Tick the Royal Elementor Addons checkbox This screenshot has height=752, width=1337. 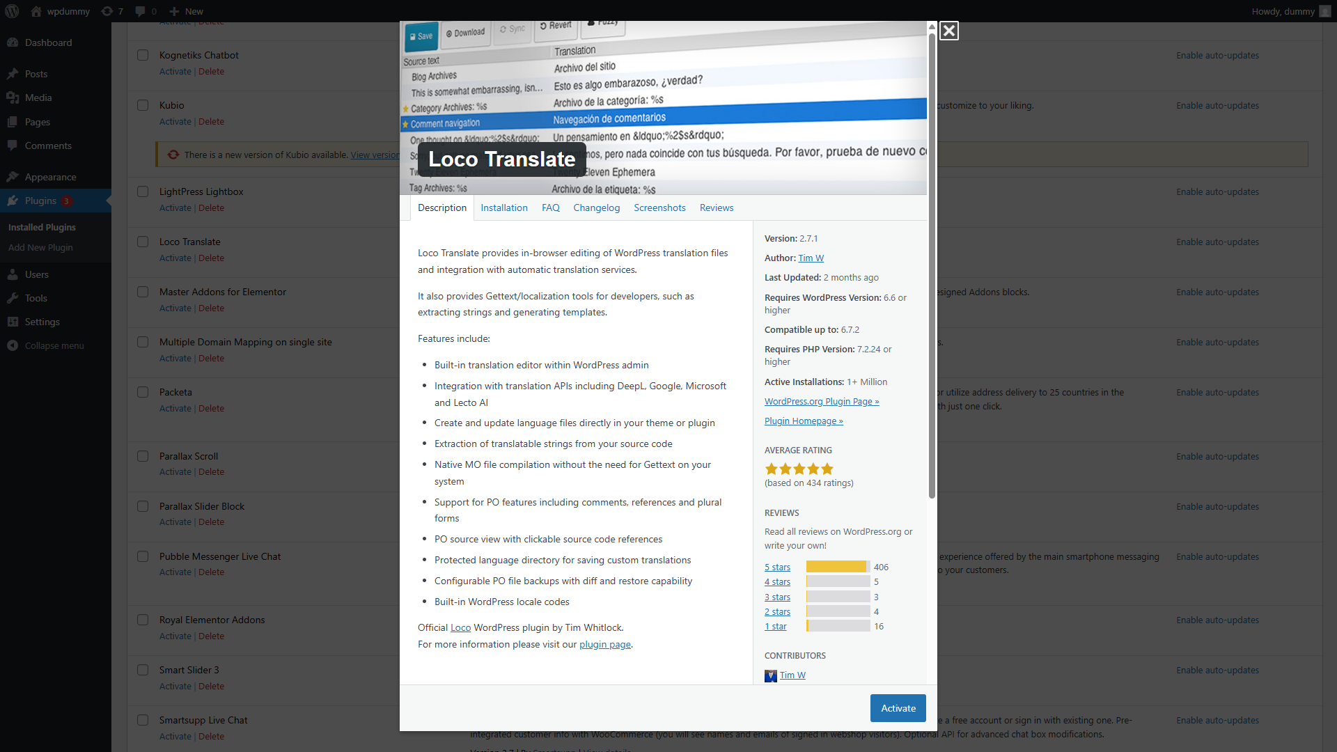click(x=143, y=620)
